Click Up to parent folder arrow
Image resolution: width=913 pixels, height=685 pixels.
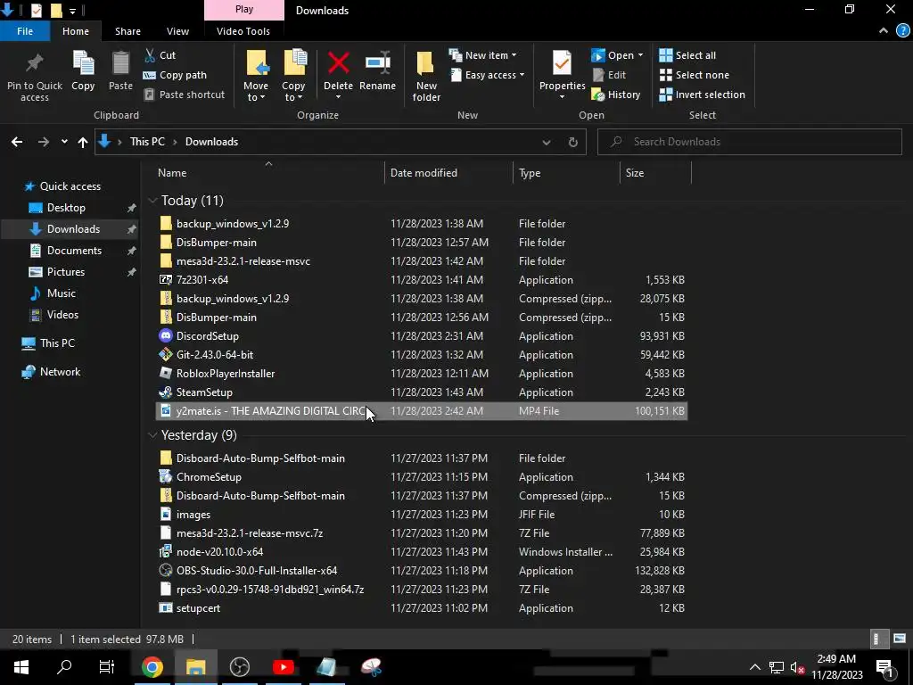coord(83,142)
